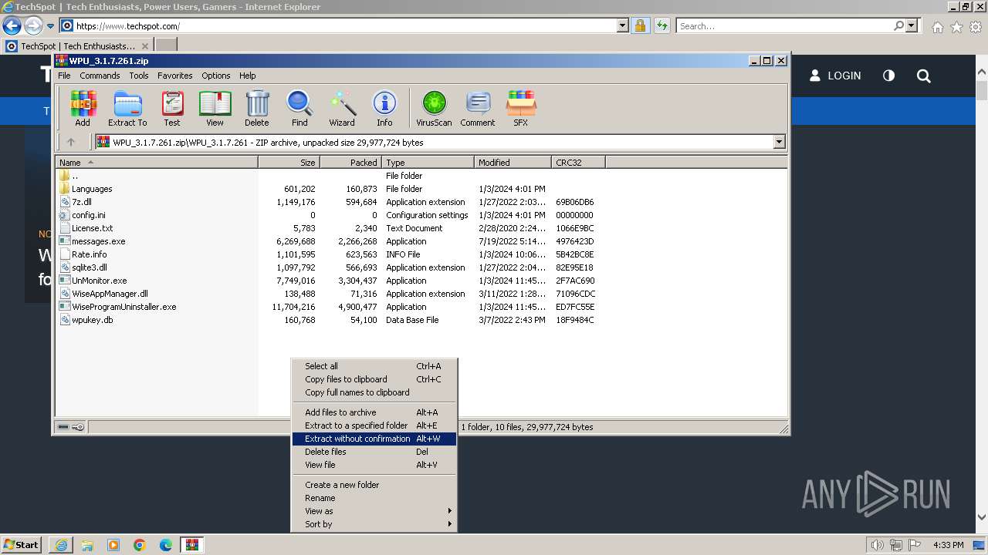This screenshot has width=988, height=555.
Task: Open IE tools gear icon
Action: click(x=976, y=27)
